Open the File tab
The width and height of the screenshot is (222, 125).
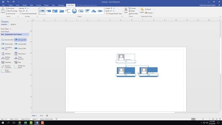[3, 5]
